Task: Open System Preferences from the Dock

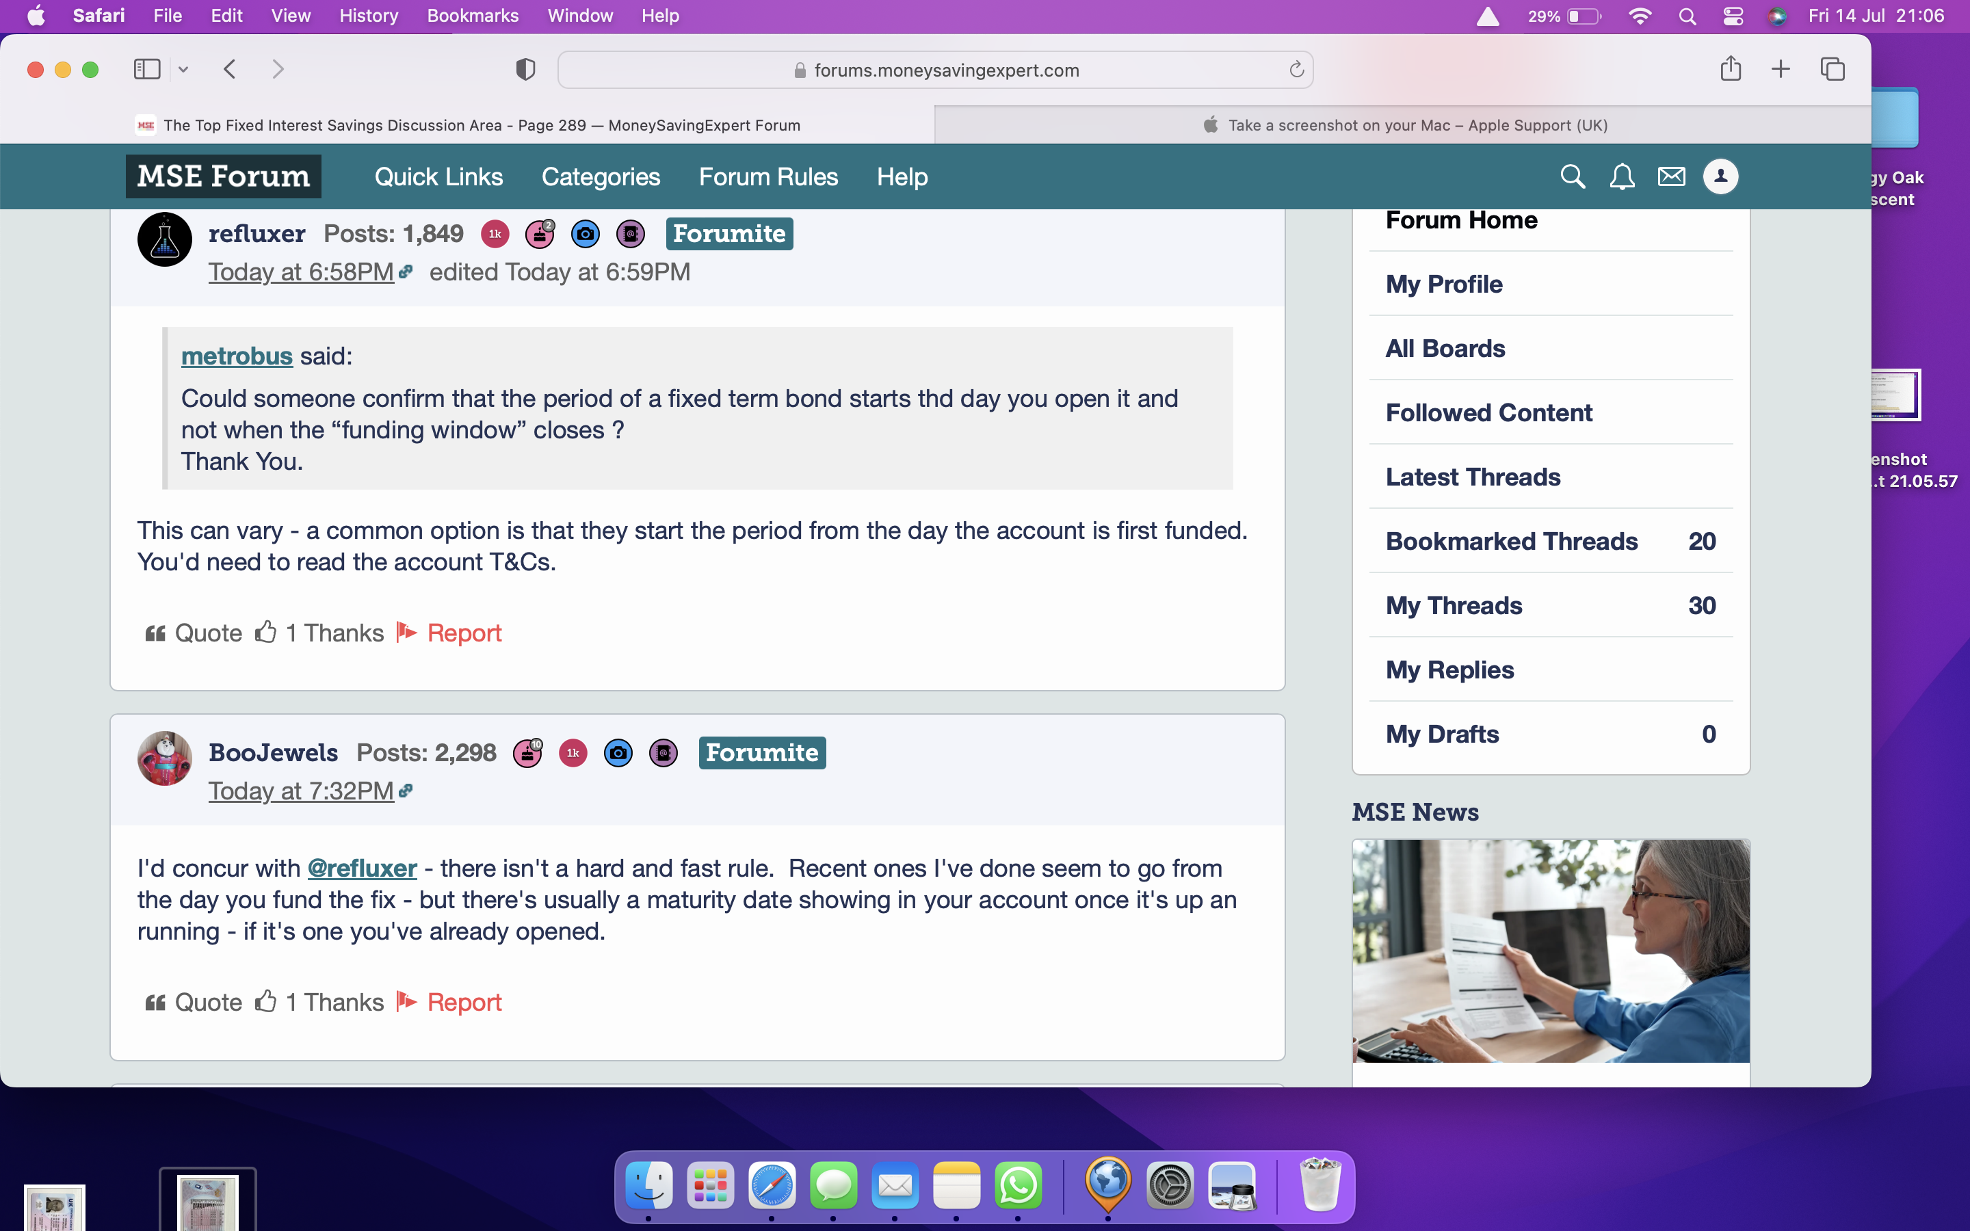Action: (x=1170, y=1185)
